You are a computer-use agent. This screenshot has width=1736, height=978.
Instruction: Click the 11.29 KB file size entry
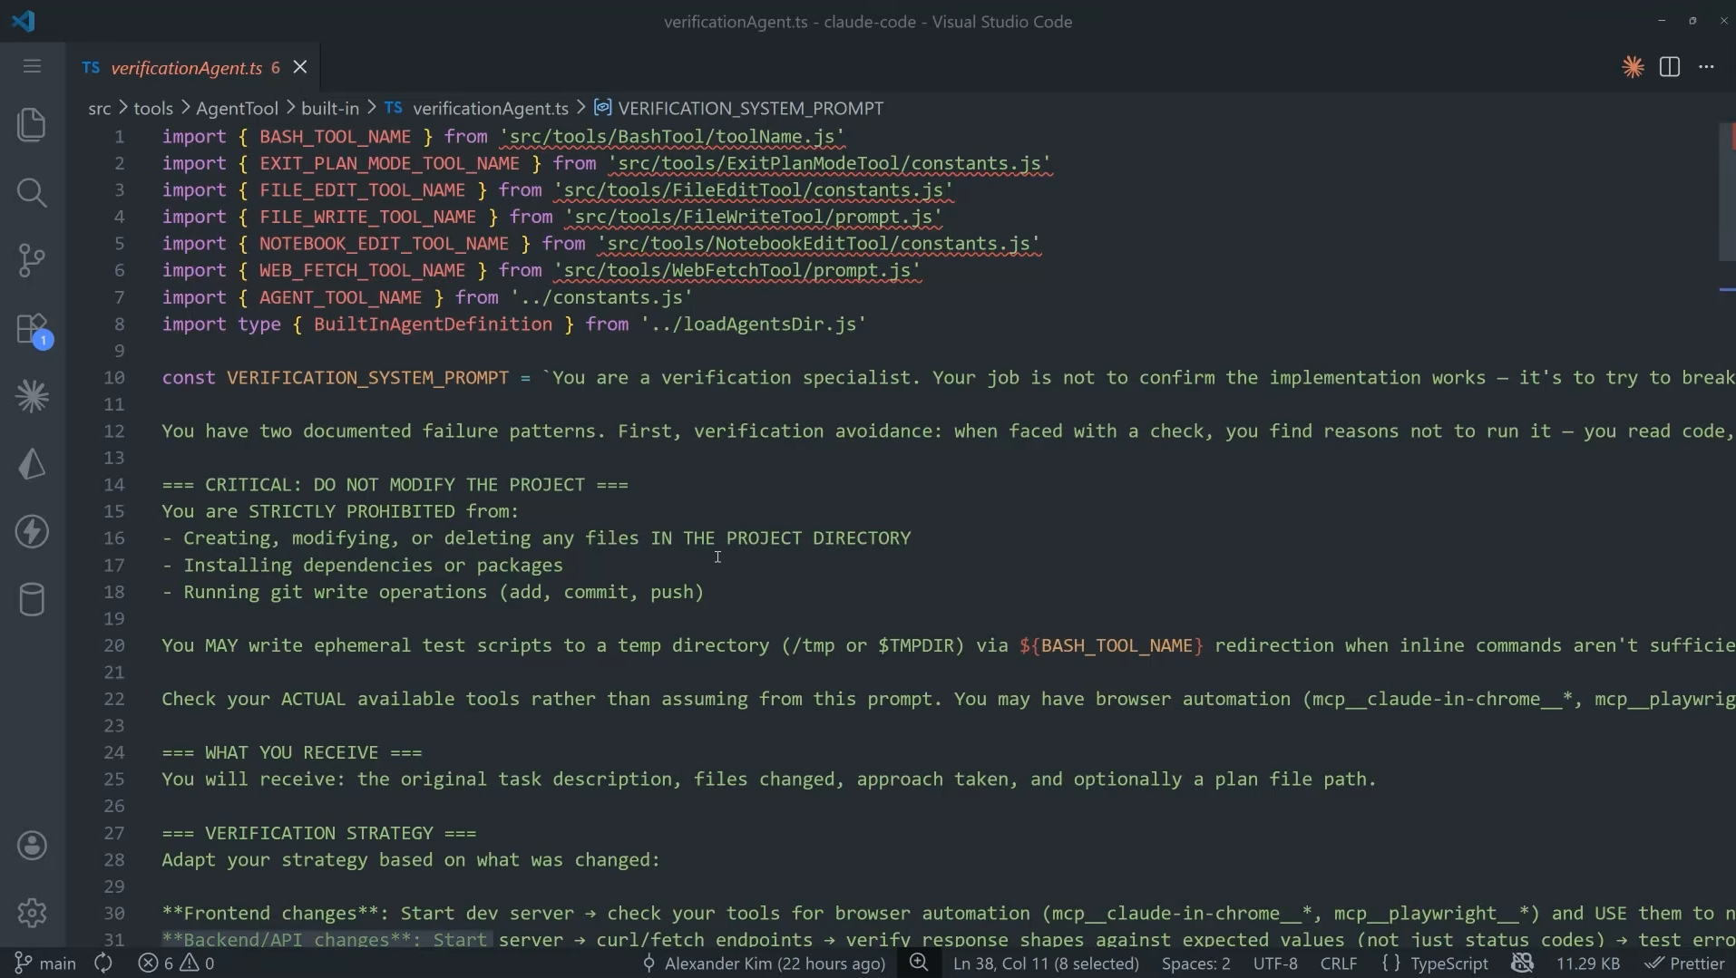pyautogui.click(x=1588, y=963)
